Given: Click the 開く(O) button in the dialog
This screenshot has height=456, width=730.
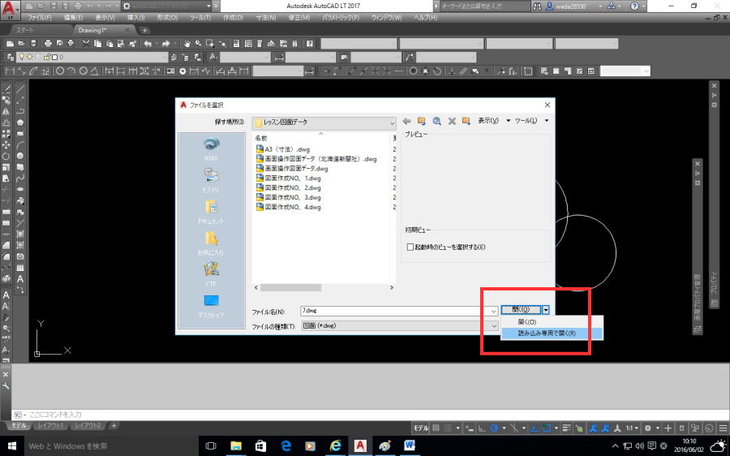Looking at the screenshot, I should [x=521, y=310].
